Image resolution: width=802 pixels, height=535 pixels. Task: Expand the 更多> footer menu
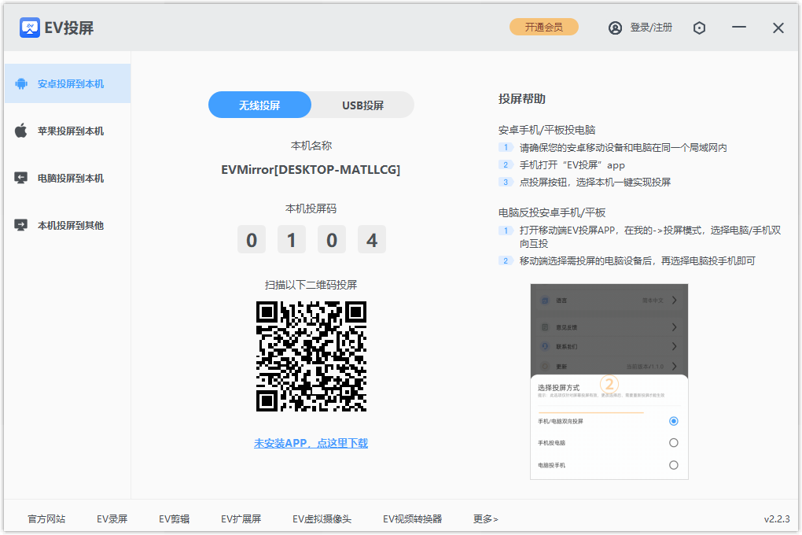point(485,518)
